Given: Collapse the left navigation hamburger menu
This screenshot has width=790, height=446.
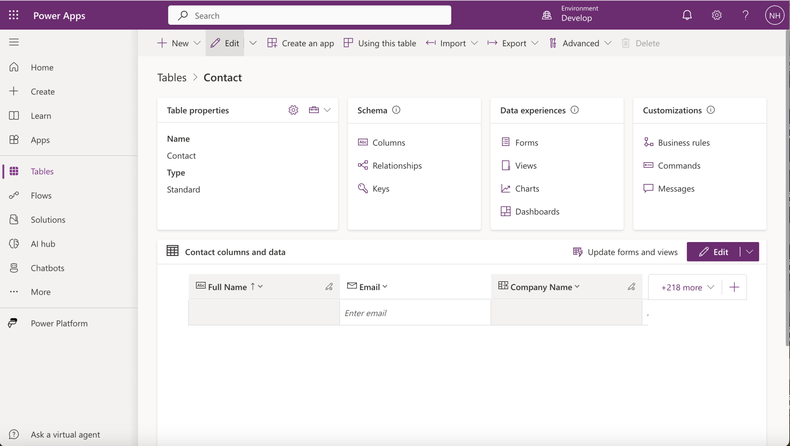Looking at the screenshot, I should click(x=14, y=42).
